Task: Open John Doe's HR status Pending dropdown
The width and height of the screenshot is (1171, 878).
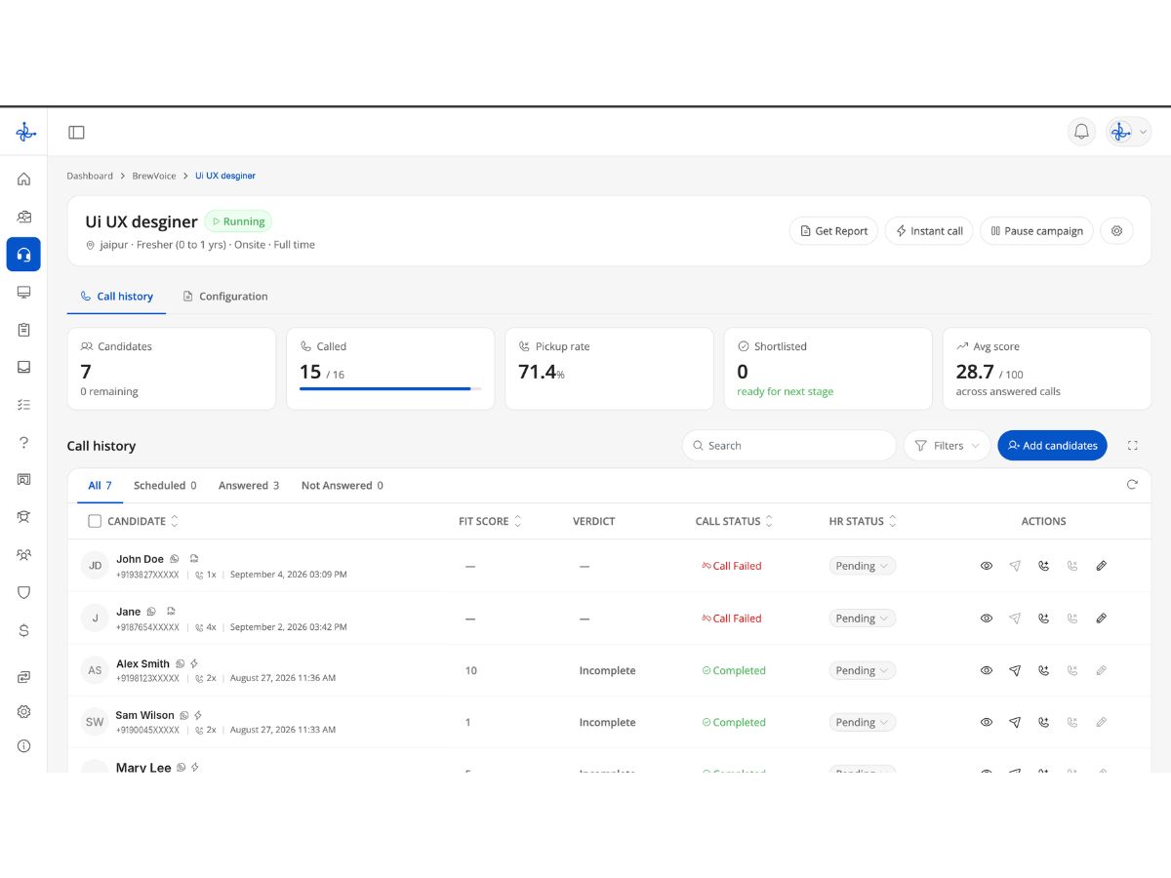Action: 863,566
